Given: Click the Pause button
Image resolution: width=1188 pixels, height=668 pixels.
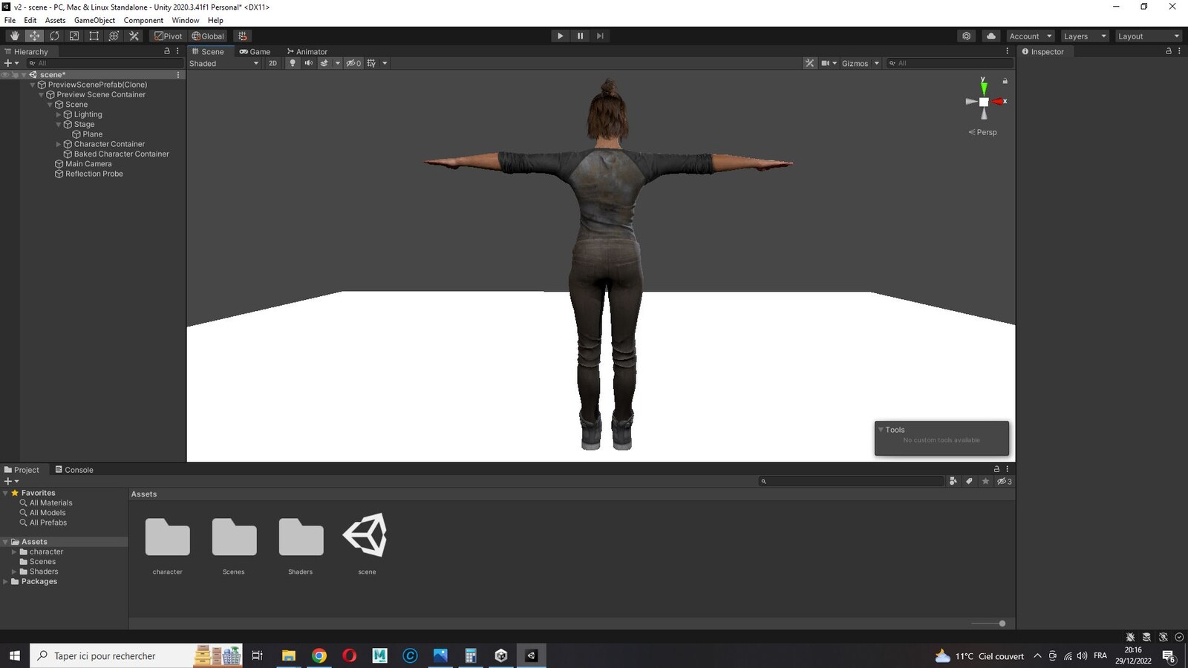Looking at the screenshot, I should click(580, 36).
